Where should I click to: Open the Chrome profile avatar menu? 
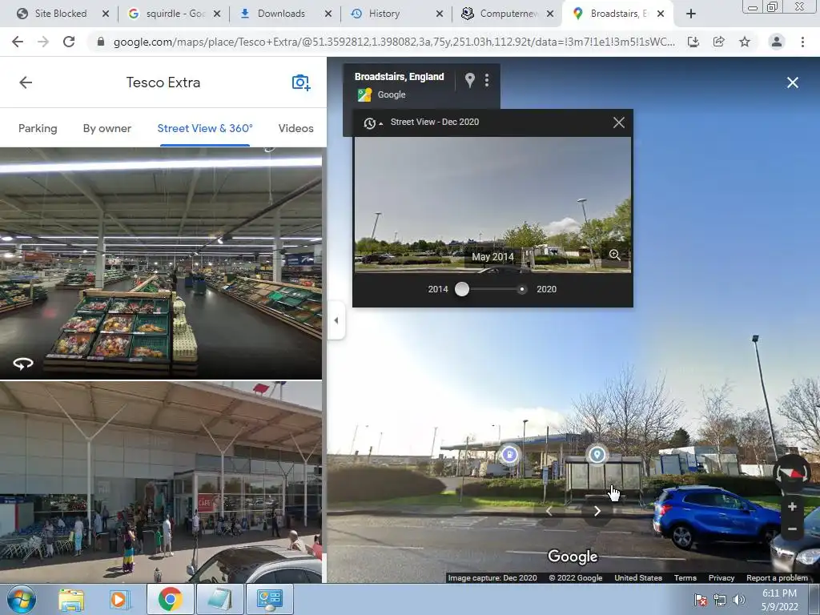click(x=777, y=42)
